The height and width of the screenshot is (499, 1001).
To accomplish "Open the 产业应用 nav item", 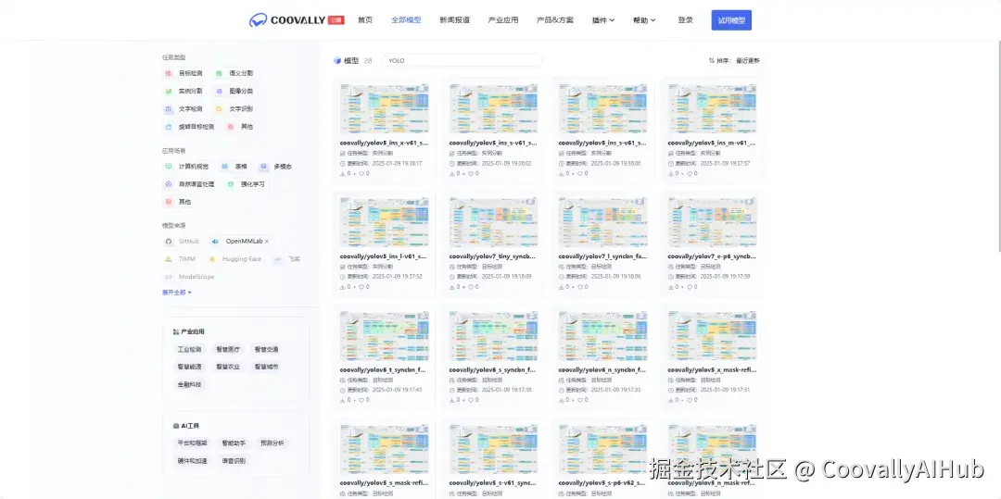I will tap(503, 20).
